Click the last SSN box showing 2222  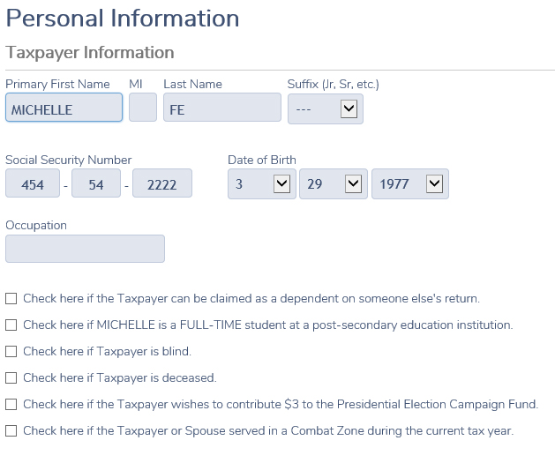pos(162,183)
